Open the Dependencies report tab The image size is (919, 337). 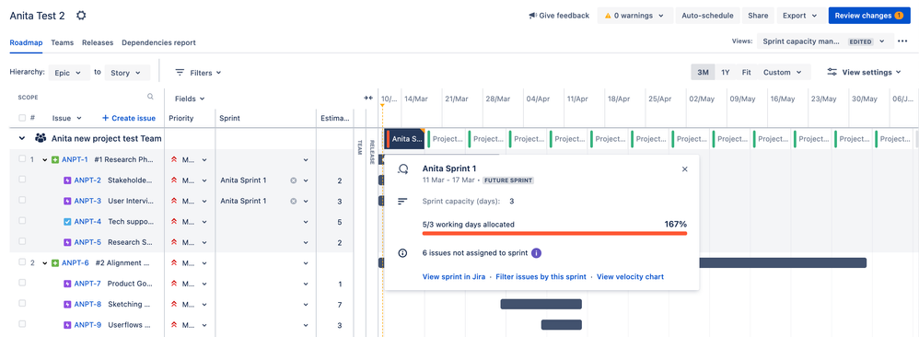tap(158, 42)
